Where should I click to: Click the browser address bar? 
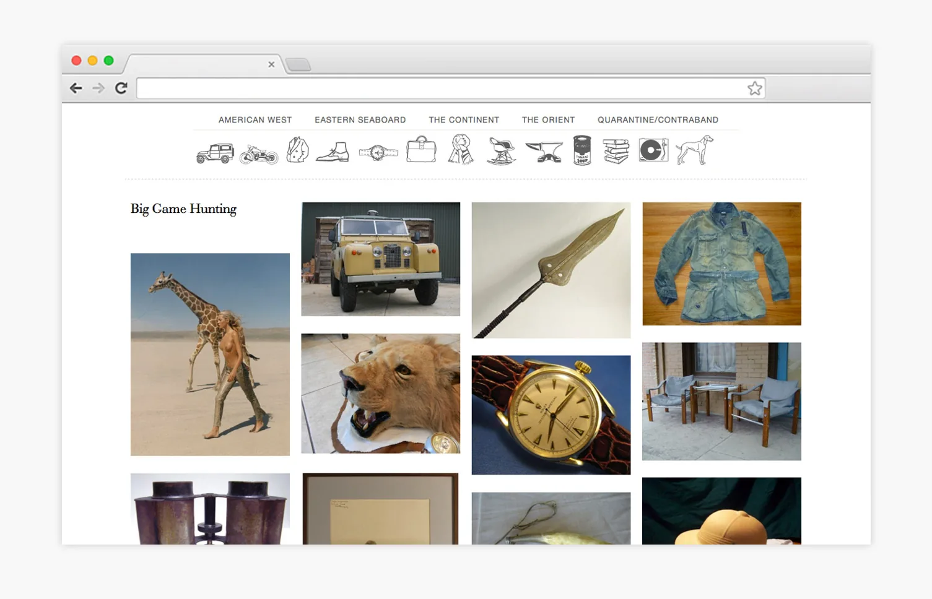coord(451,88)
